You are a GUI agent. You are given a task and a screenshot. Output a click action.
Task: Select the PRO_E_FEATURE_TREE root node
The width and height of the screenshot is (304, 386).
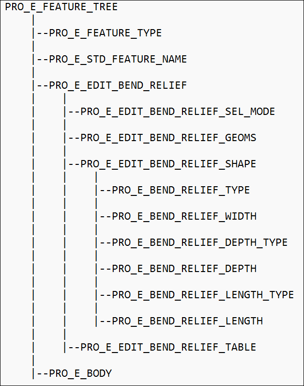61,7
